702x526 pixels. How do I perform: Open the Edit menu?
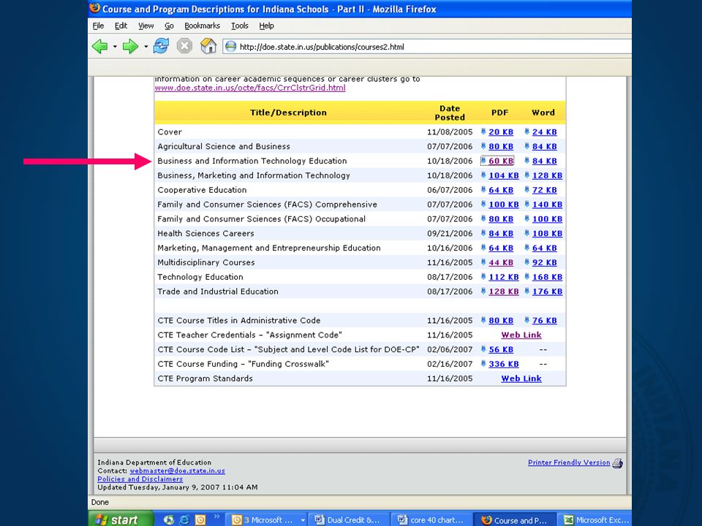coord(121,26)
